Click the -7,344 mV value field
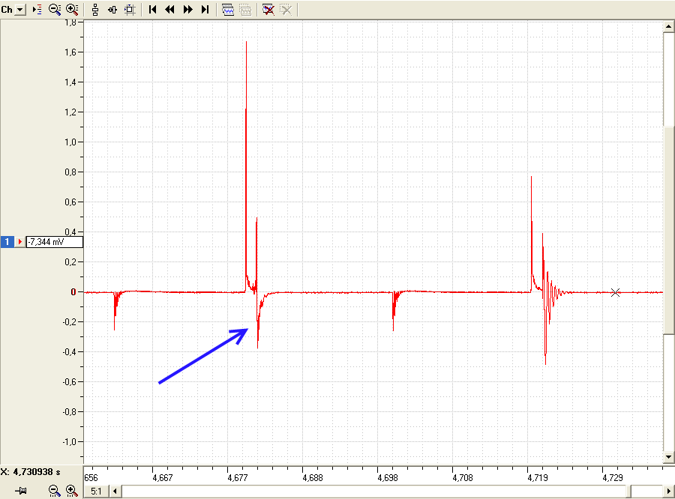 point(54,242)
